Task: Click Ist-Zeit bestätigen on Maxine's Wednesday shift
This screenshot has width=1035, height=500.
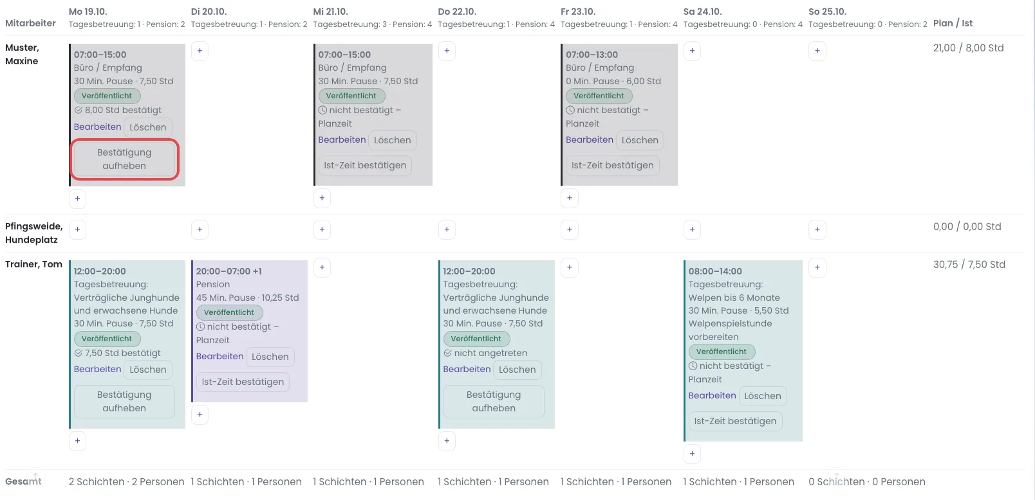Action: point(365,165)
